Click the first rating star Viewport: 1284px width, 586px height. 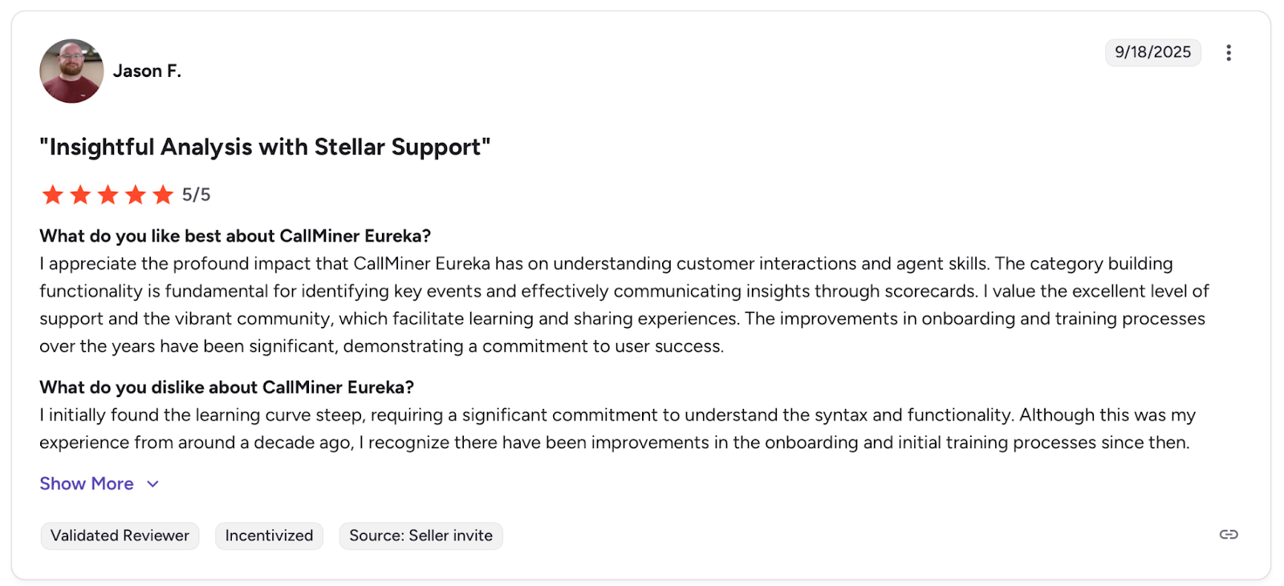[53, 195]
